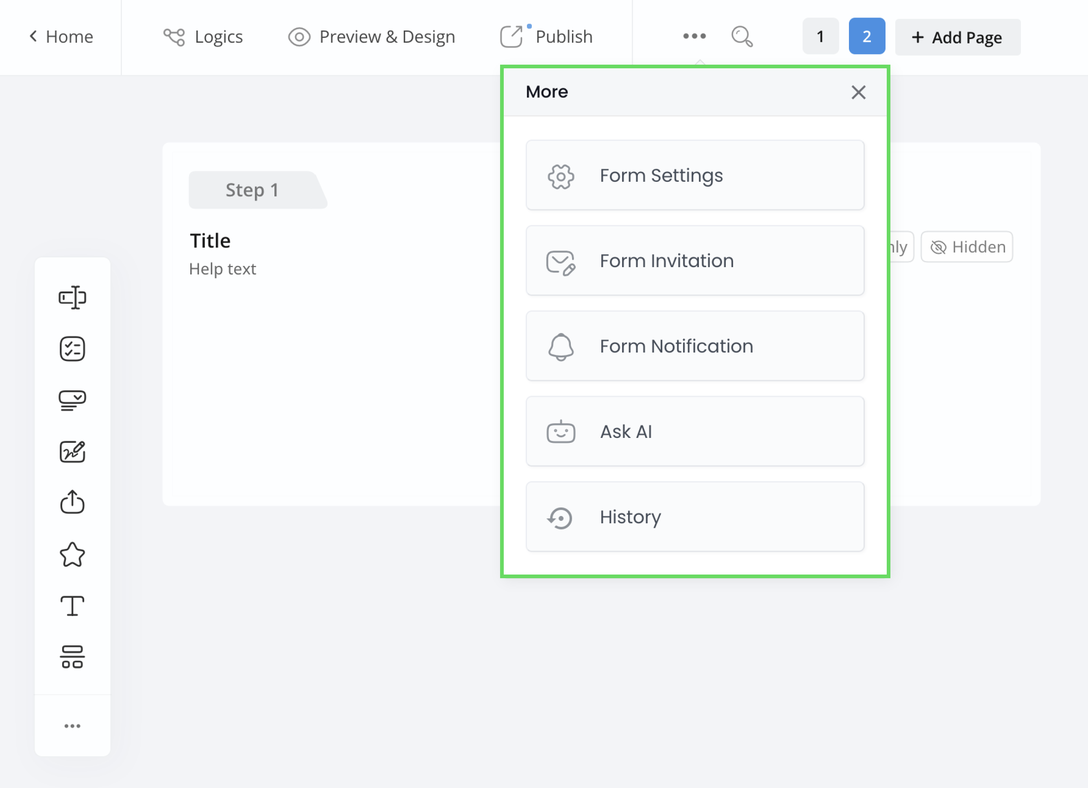Switch to page 2 tab

coord(865,36)
